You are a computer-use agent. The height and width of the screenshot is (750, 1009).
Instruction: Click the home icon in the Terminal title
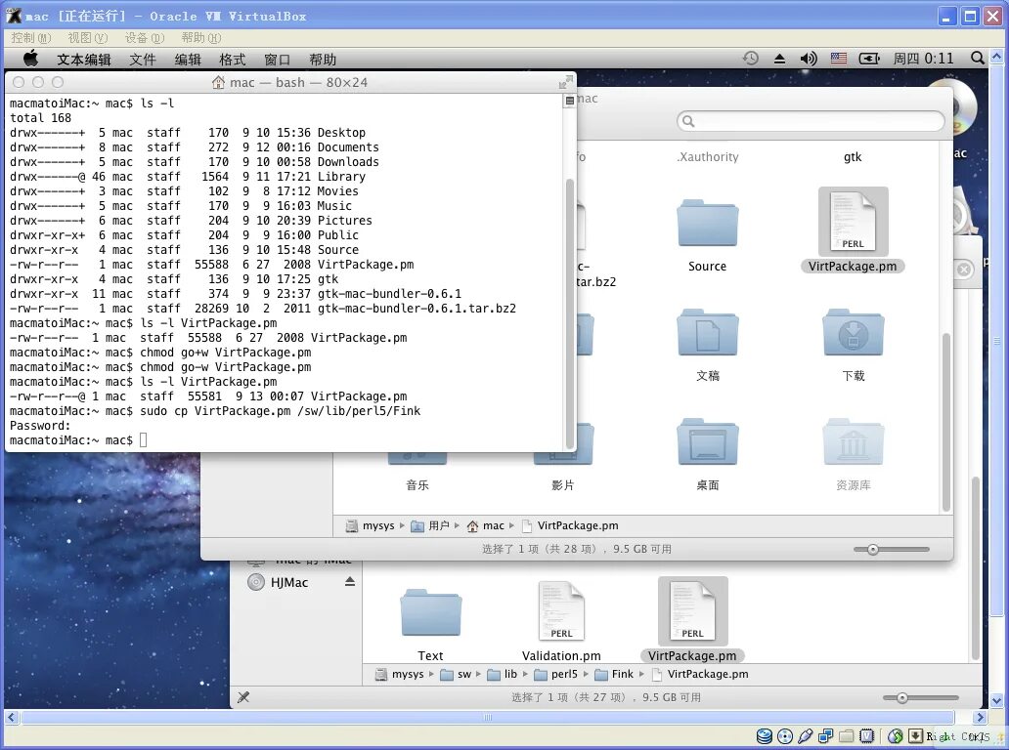219,82
